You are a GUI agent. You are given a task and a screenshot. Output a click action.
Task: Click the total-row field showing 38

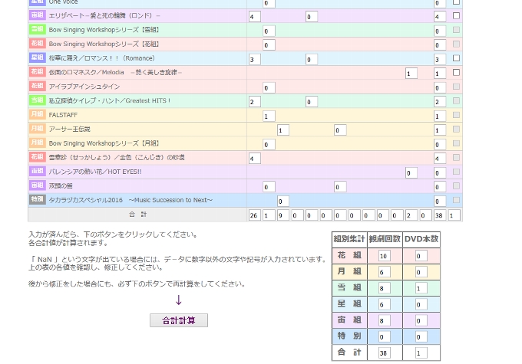pyautogui.click(x=440, y=215)
